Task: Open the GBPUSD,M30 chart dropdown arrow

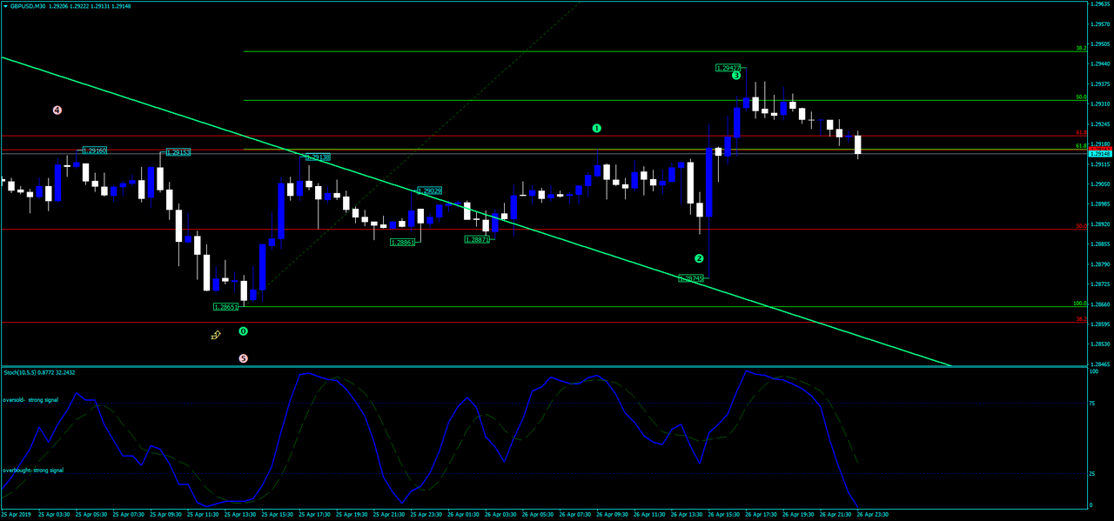Action: (5, 7)
